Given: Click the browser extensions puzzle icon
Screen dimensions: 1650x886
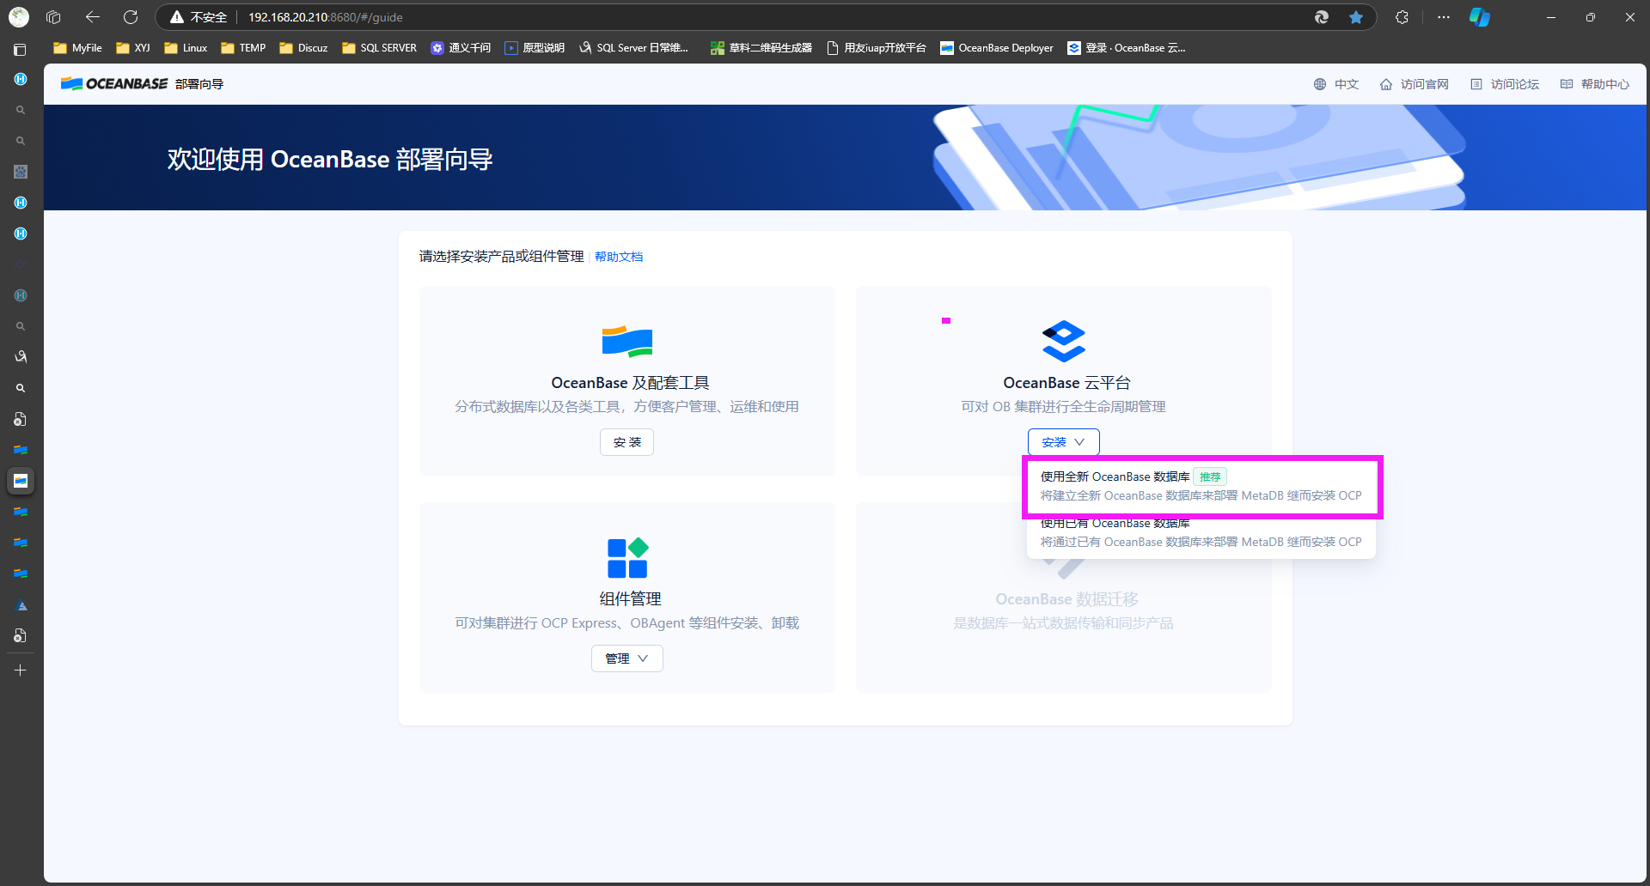Looking at the screenshot, I should [x=1402, y=17].
